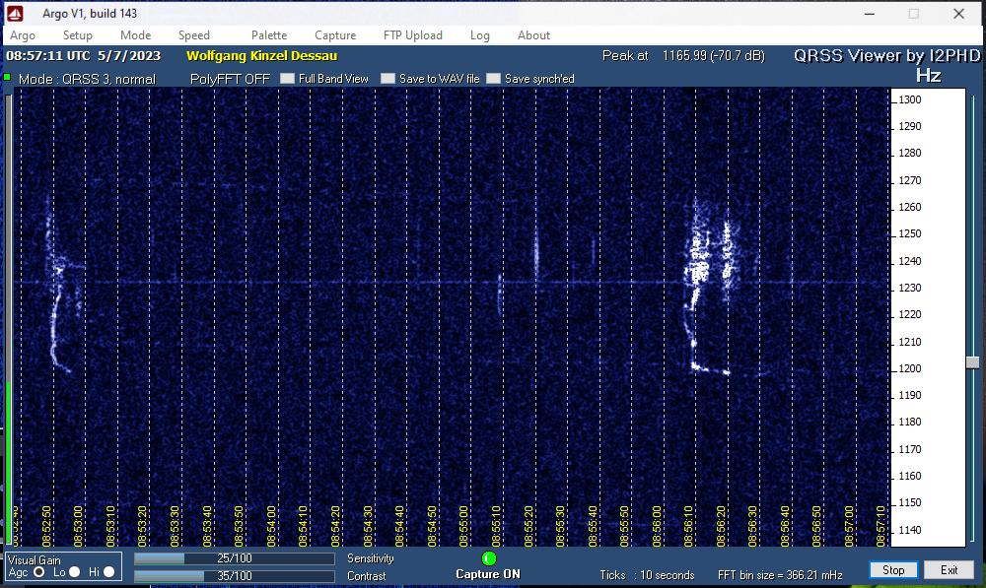Open the Argo menu
This screenshot has width=986, height=588.
[x=23, y=35]
